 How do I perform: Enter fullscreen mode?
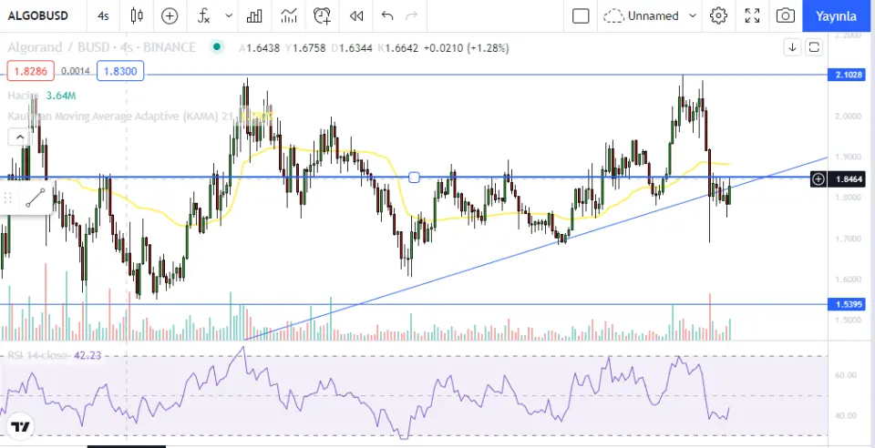752,15
